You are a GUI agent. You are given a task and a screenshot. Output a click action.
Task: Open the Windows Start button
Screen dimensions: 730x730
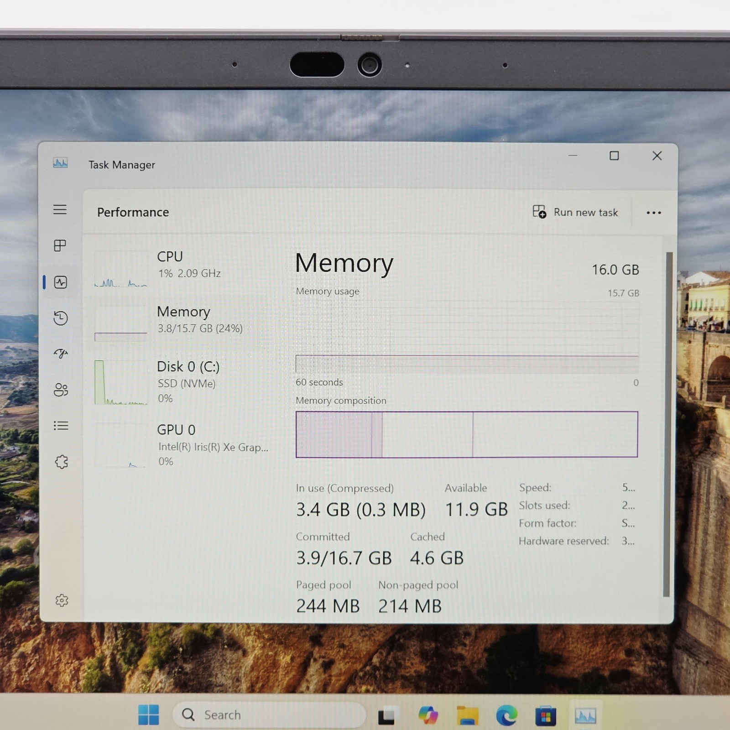pos(149,714)
